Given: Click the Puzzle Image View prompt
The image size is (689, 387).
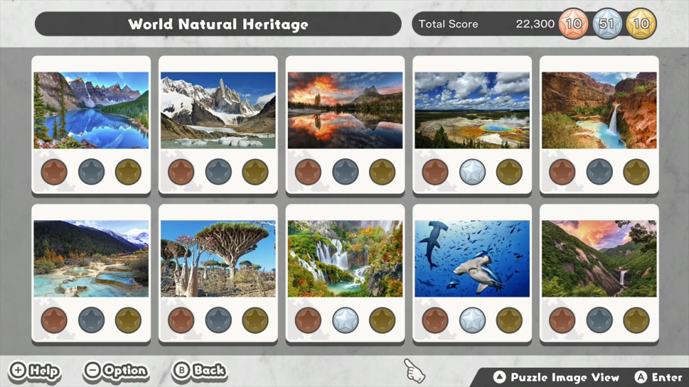Looking at the screenshot, I should pyautogui.click(x=556, y=377).
